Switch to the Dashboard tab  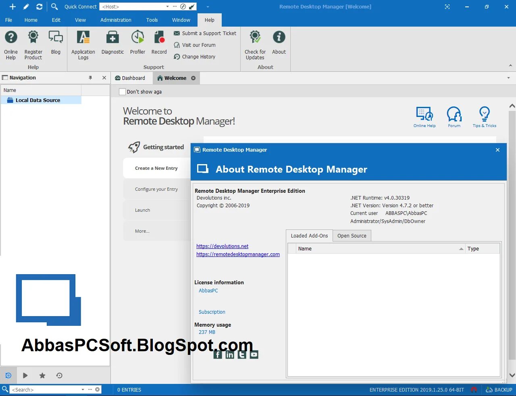(130, 78)
